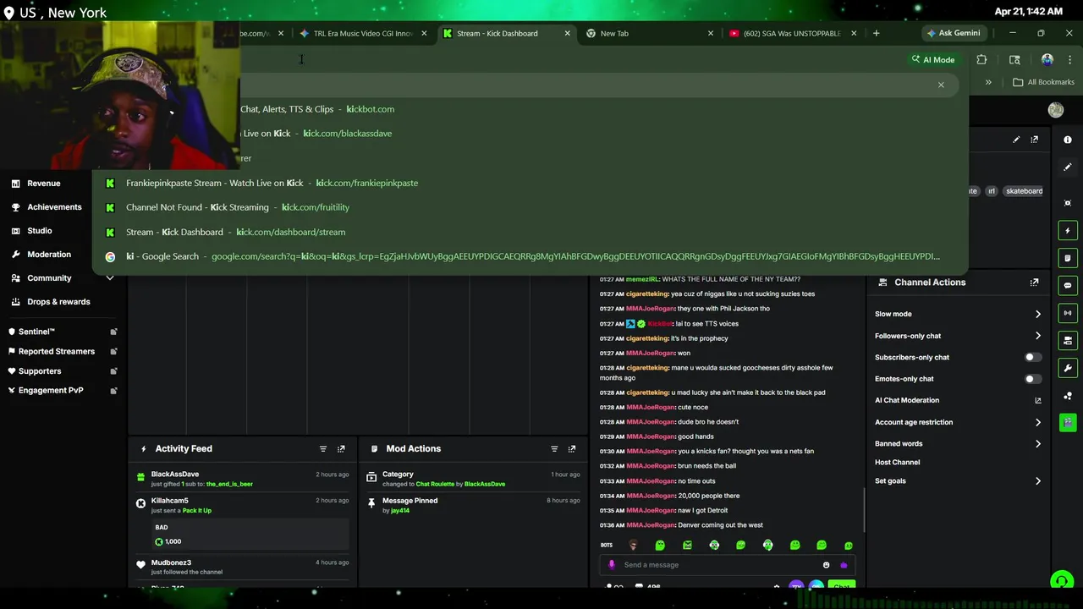1083x609 pixels.
Task: Toggle the channel actions panel icon in rail
Action: coord(1068,341)
